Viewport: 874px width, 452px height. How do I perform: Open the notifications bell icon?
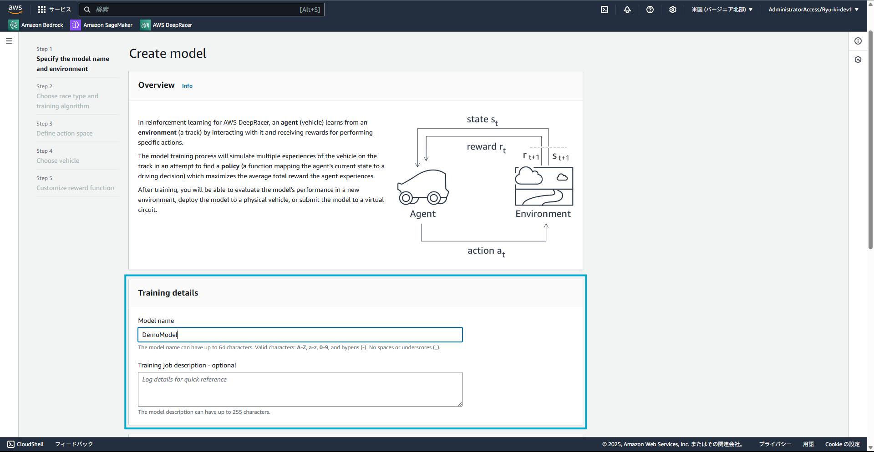tap(627, 10)
